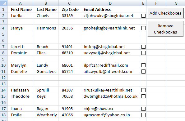Select column A header
The height and width of the screenshot is (121, 185).
(20, 3)
